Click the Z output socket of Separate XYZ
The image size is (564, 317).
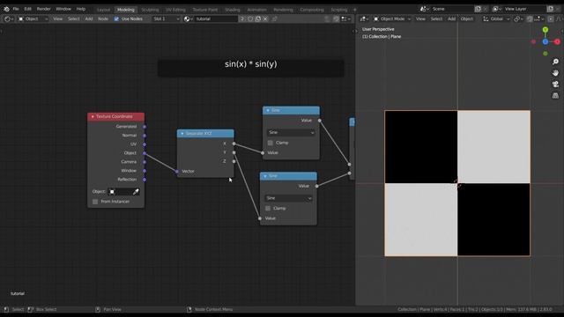[234, 161]
